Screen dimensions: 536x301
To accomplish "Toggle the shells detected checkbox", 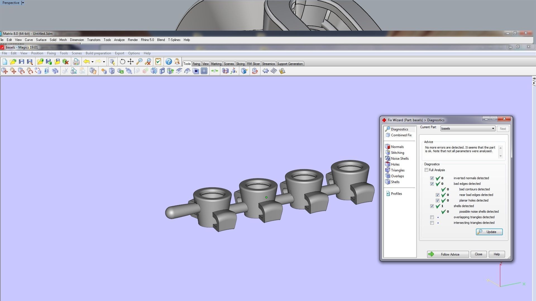I will 432,206.
